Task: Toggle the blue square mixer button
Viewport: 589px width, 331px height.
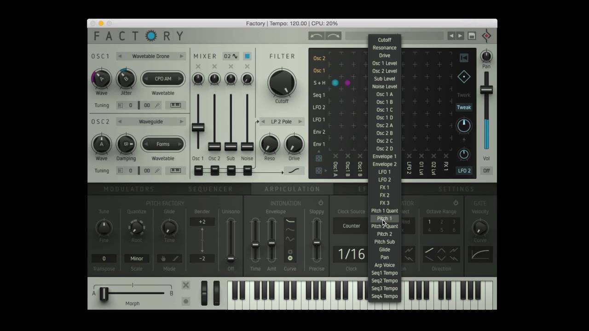Action: [x=247, y=56]
